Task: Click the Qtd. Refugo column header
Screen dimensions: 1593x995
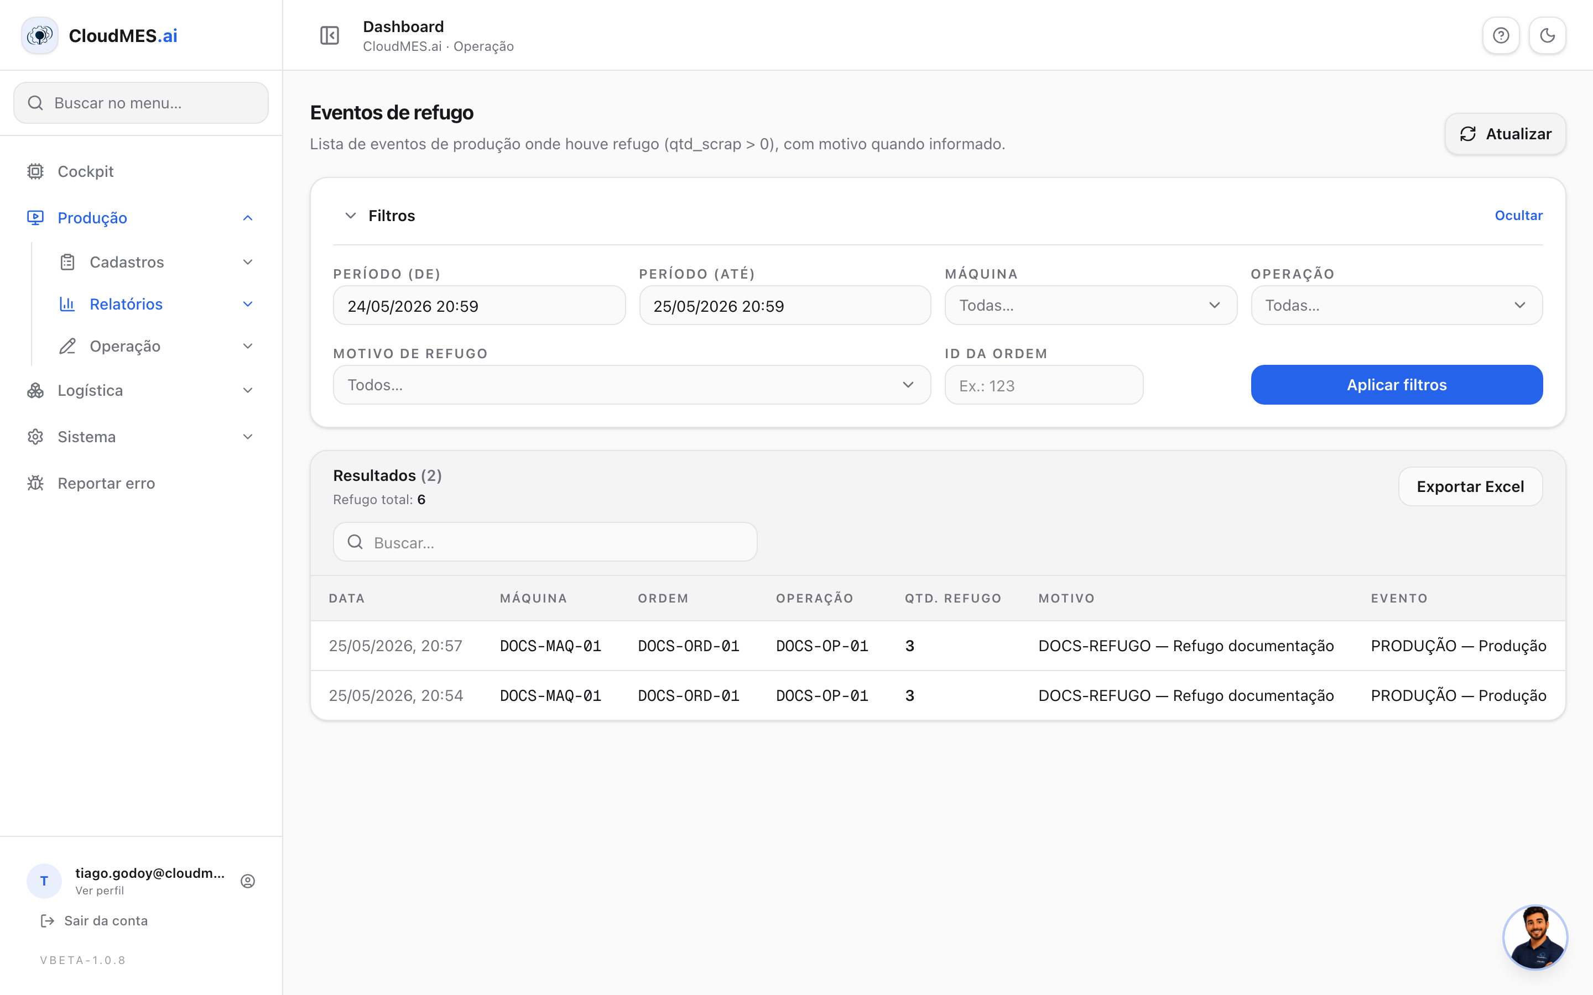Action: (x=952, y=598)
